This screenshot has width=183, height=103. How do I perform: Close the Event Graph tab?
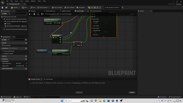88,11
